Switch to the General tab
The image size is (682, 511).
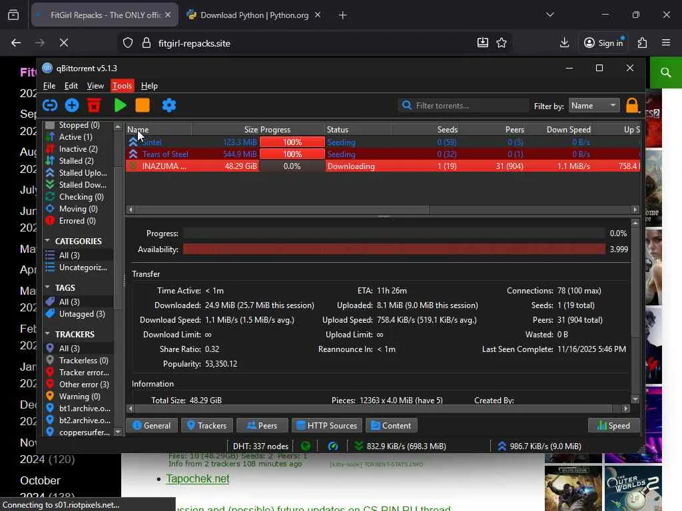(151, 425)
